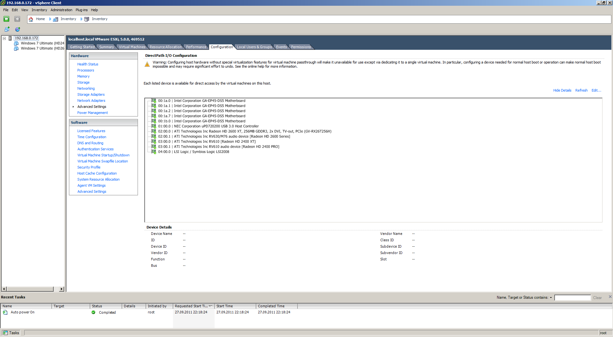Switch to the Events tab

pos(281,47)
